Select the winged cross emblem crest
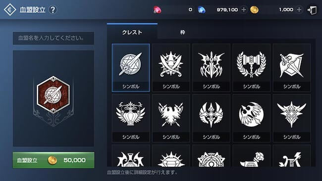 (212, 118)
